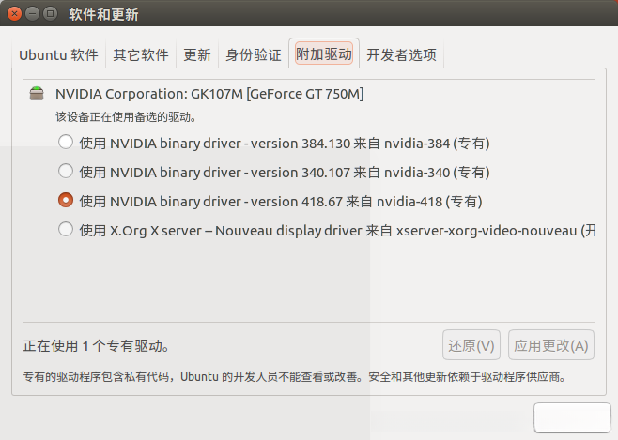Minimize the 软件和更新 window
This screenshot has width=618, height=440.
point(33,15)
